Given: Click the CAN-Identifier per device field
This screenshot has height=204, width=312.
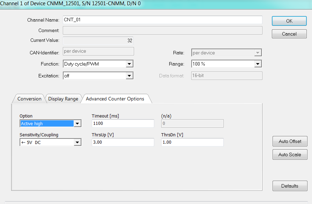Looking at the screenshot, I should pyautogui.click(x=98, y=51).
